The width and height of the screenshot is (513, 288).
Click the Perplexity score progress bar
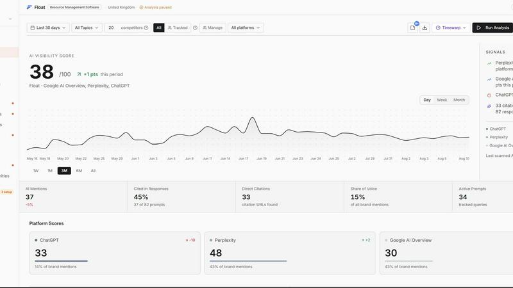click(x=248, y=261)
